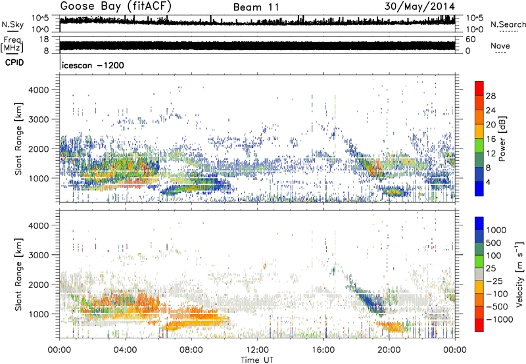Click the "4000" tick of the power panel
This screenshot has width=526, height=364.
tap(39, 90)
